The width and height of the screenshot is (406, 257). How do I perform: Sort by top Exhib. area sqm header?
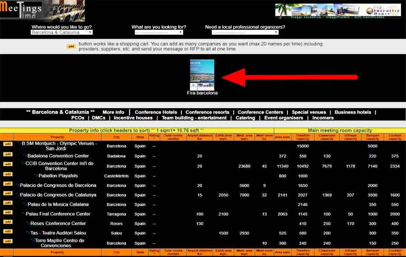click(223, 137)
